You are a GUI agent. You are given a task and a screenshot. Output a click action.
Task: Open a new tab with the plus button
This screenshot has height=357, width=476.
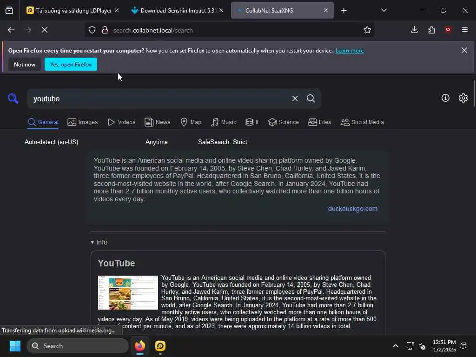pyautogui.click(x=344, y=11)
